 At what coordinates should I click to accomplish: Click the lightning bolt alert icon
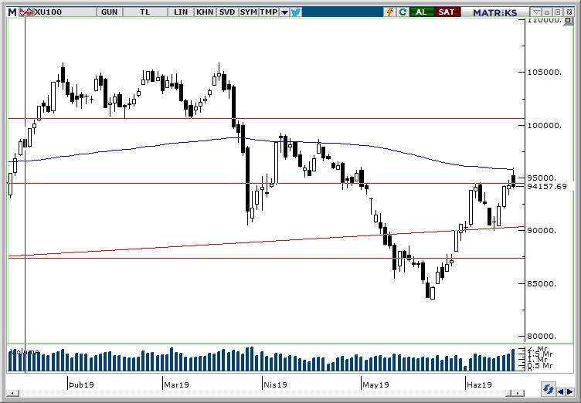[390, 12]
